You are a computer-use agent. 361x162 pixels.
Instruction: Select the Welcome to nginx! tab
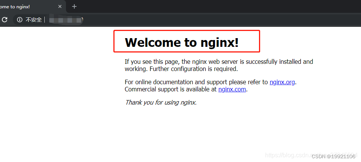pyautogui.click(x=32, y=7)
